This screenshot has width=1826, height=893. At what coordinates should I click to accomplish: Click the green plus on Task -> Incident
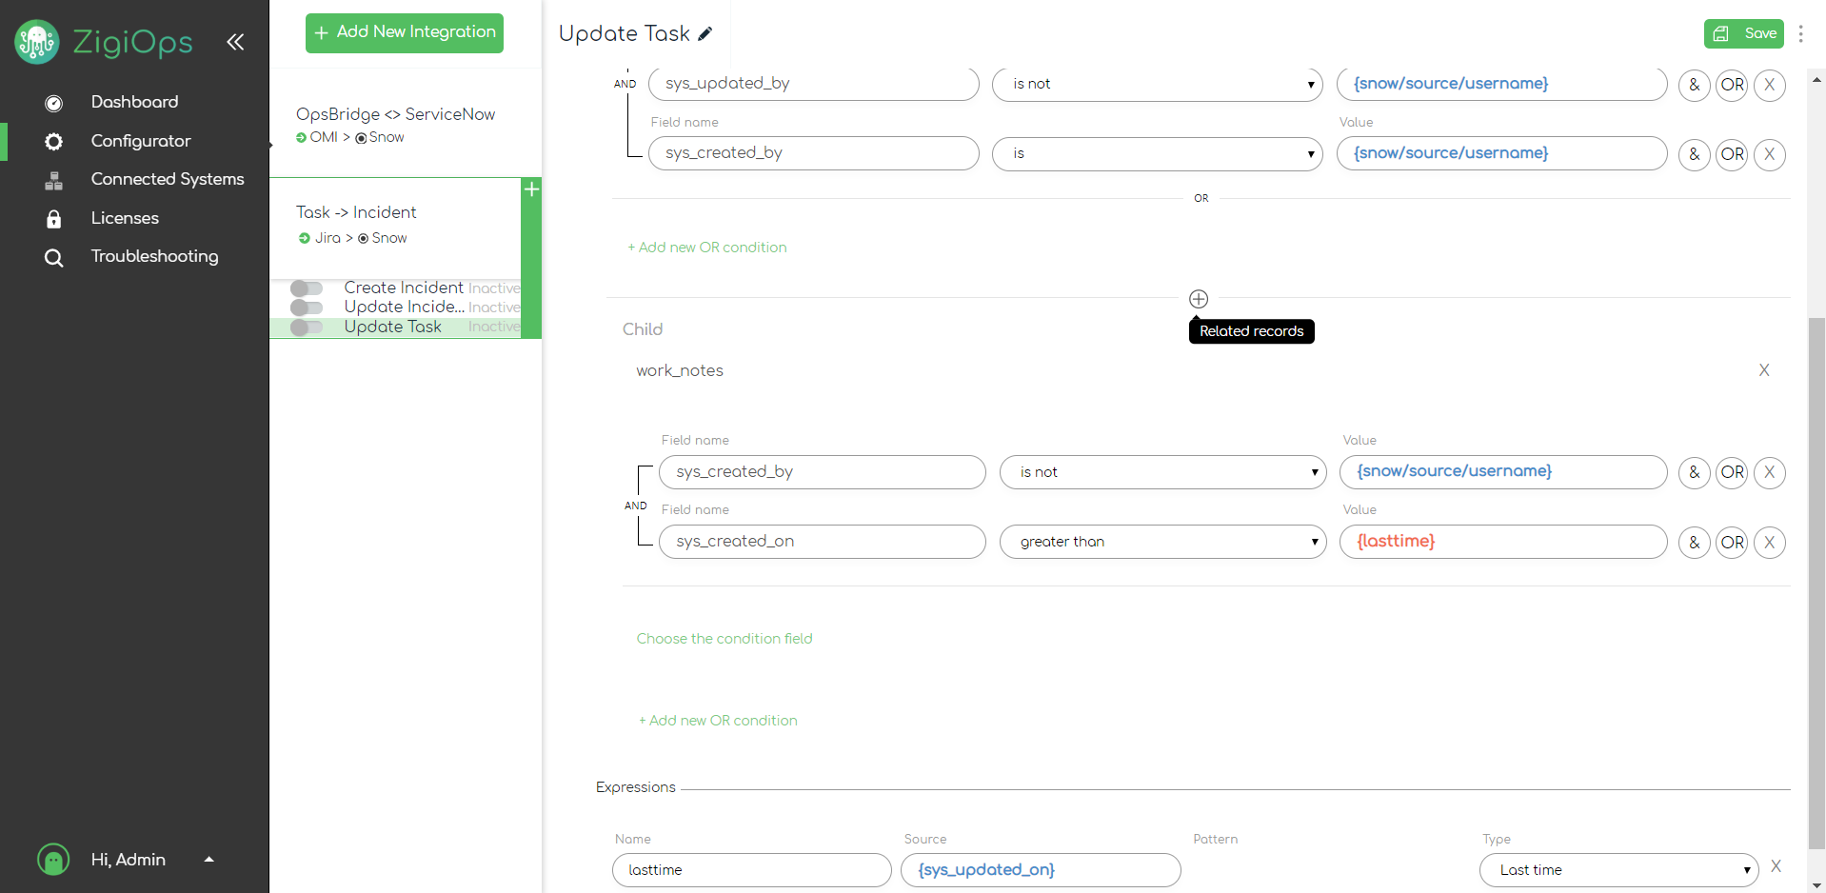coord(531,189)
